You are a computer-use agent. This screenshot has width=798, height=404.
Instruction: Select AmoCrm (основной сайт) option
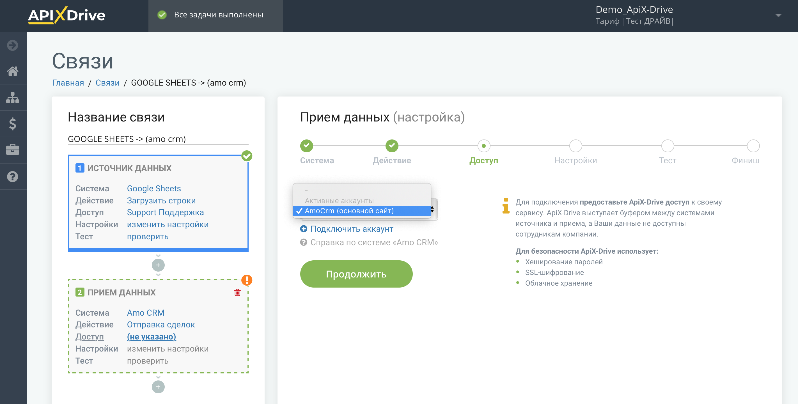point(361,211)
